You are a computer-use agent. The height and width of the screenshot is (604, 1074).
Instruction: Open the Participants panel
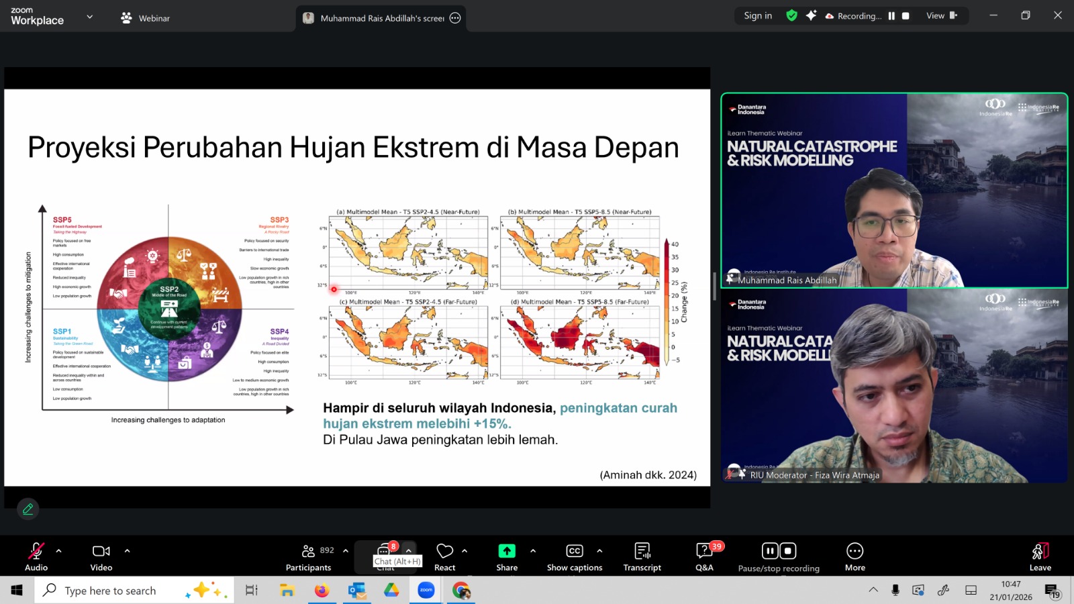pos(308,556)
